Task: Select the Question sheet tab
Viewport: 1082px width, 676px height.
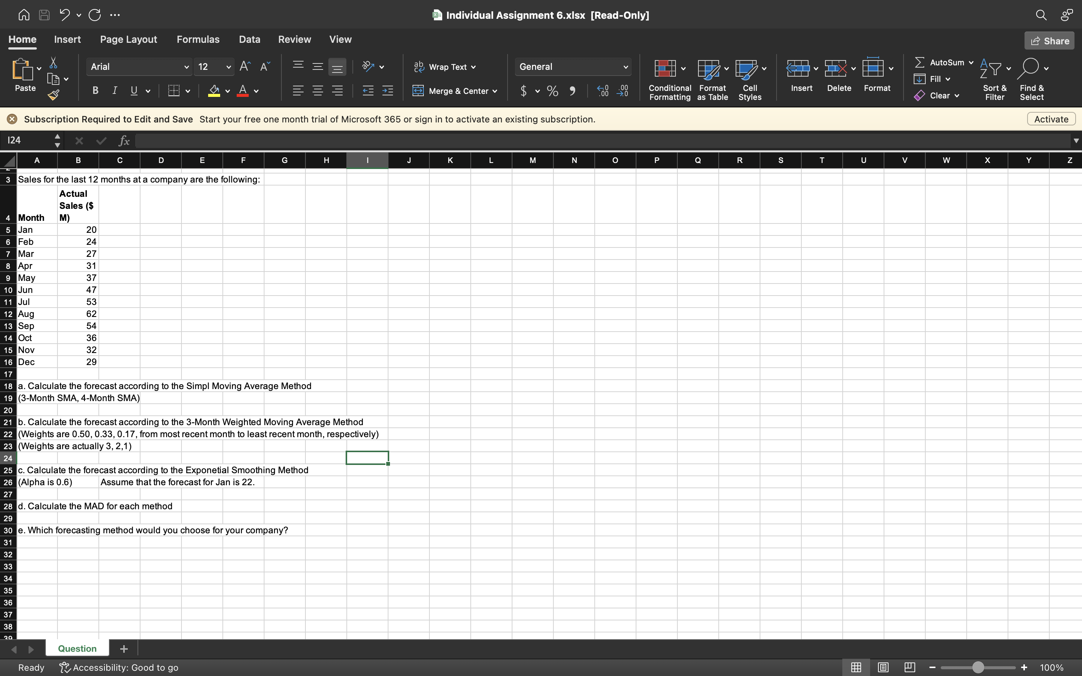Action: coord(77,648)
